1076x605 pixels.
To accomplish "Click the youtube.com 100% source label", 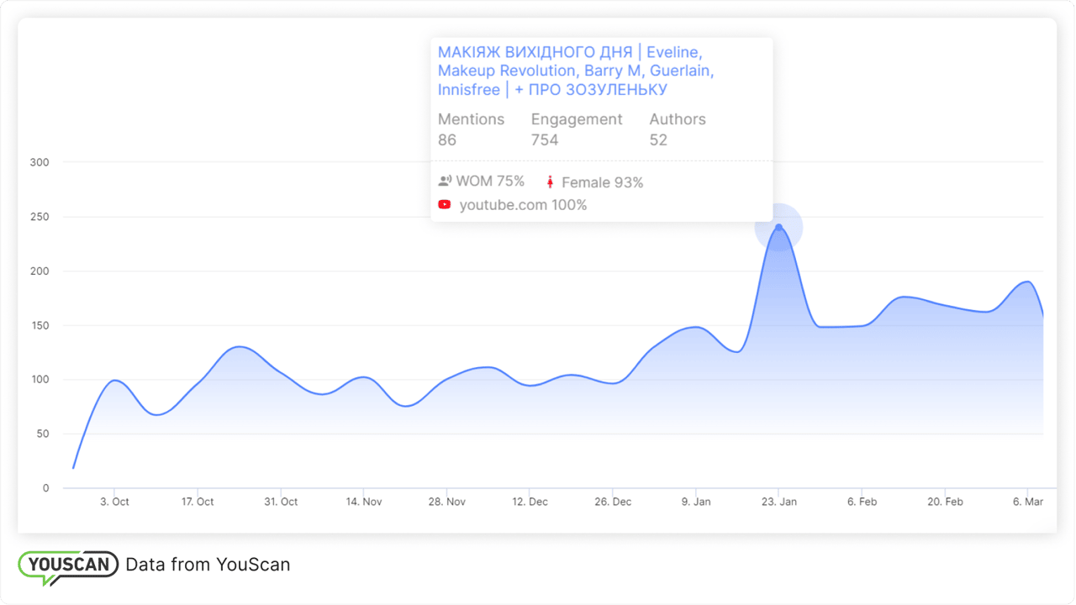I will (x=523, y=205).
